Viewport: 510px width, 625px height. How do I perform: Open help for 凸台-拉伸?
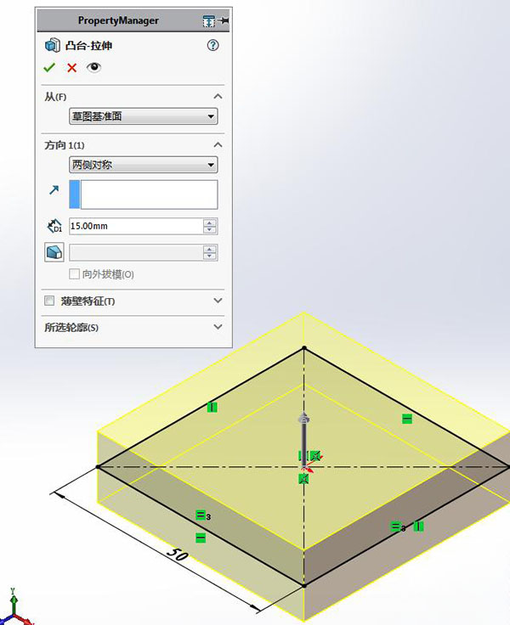pyautogui.click(x=212, y=46)
